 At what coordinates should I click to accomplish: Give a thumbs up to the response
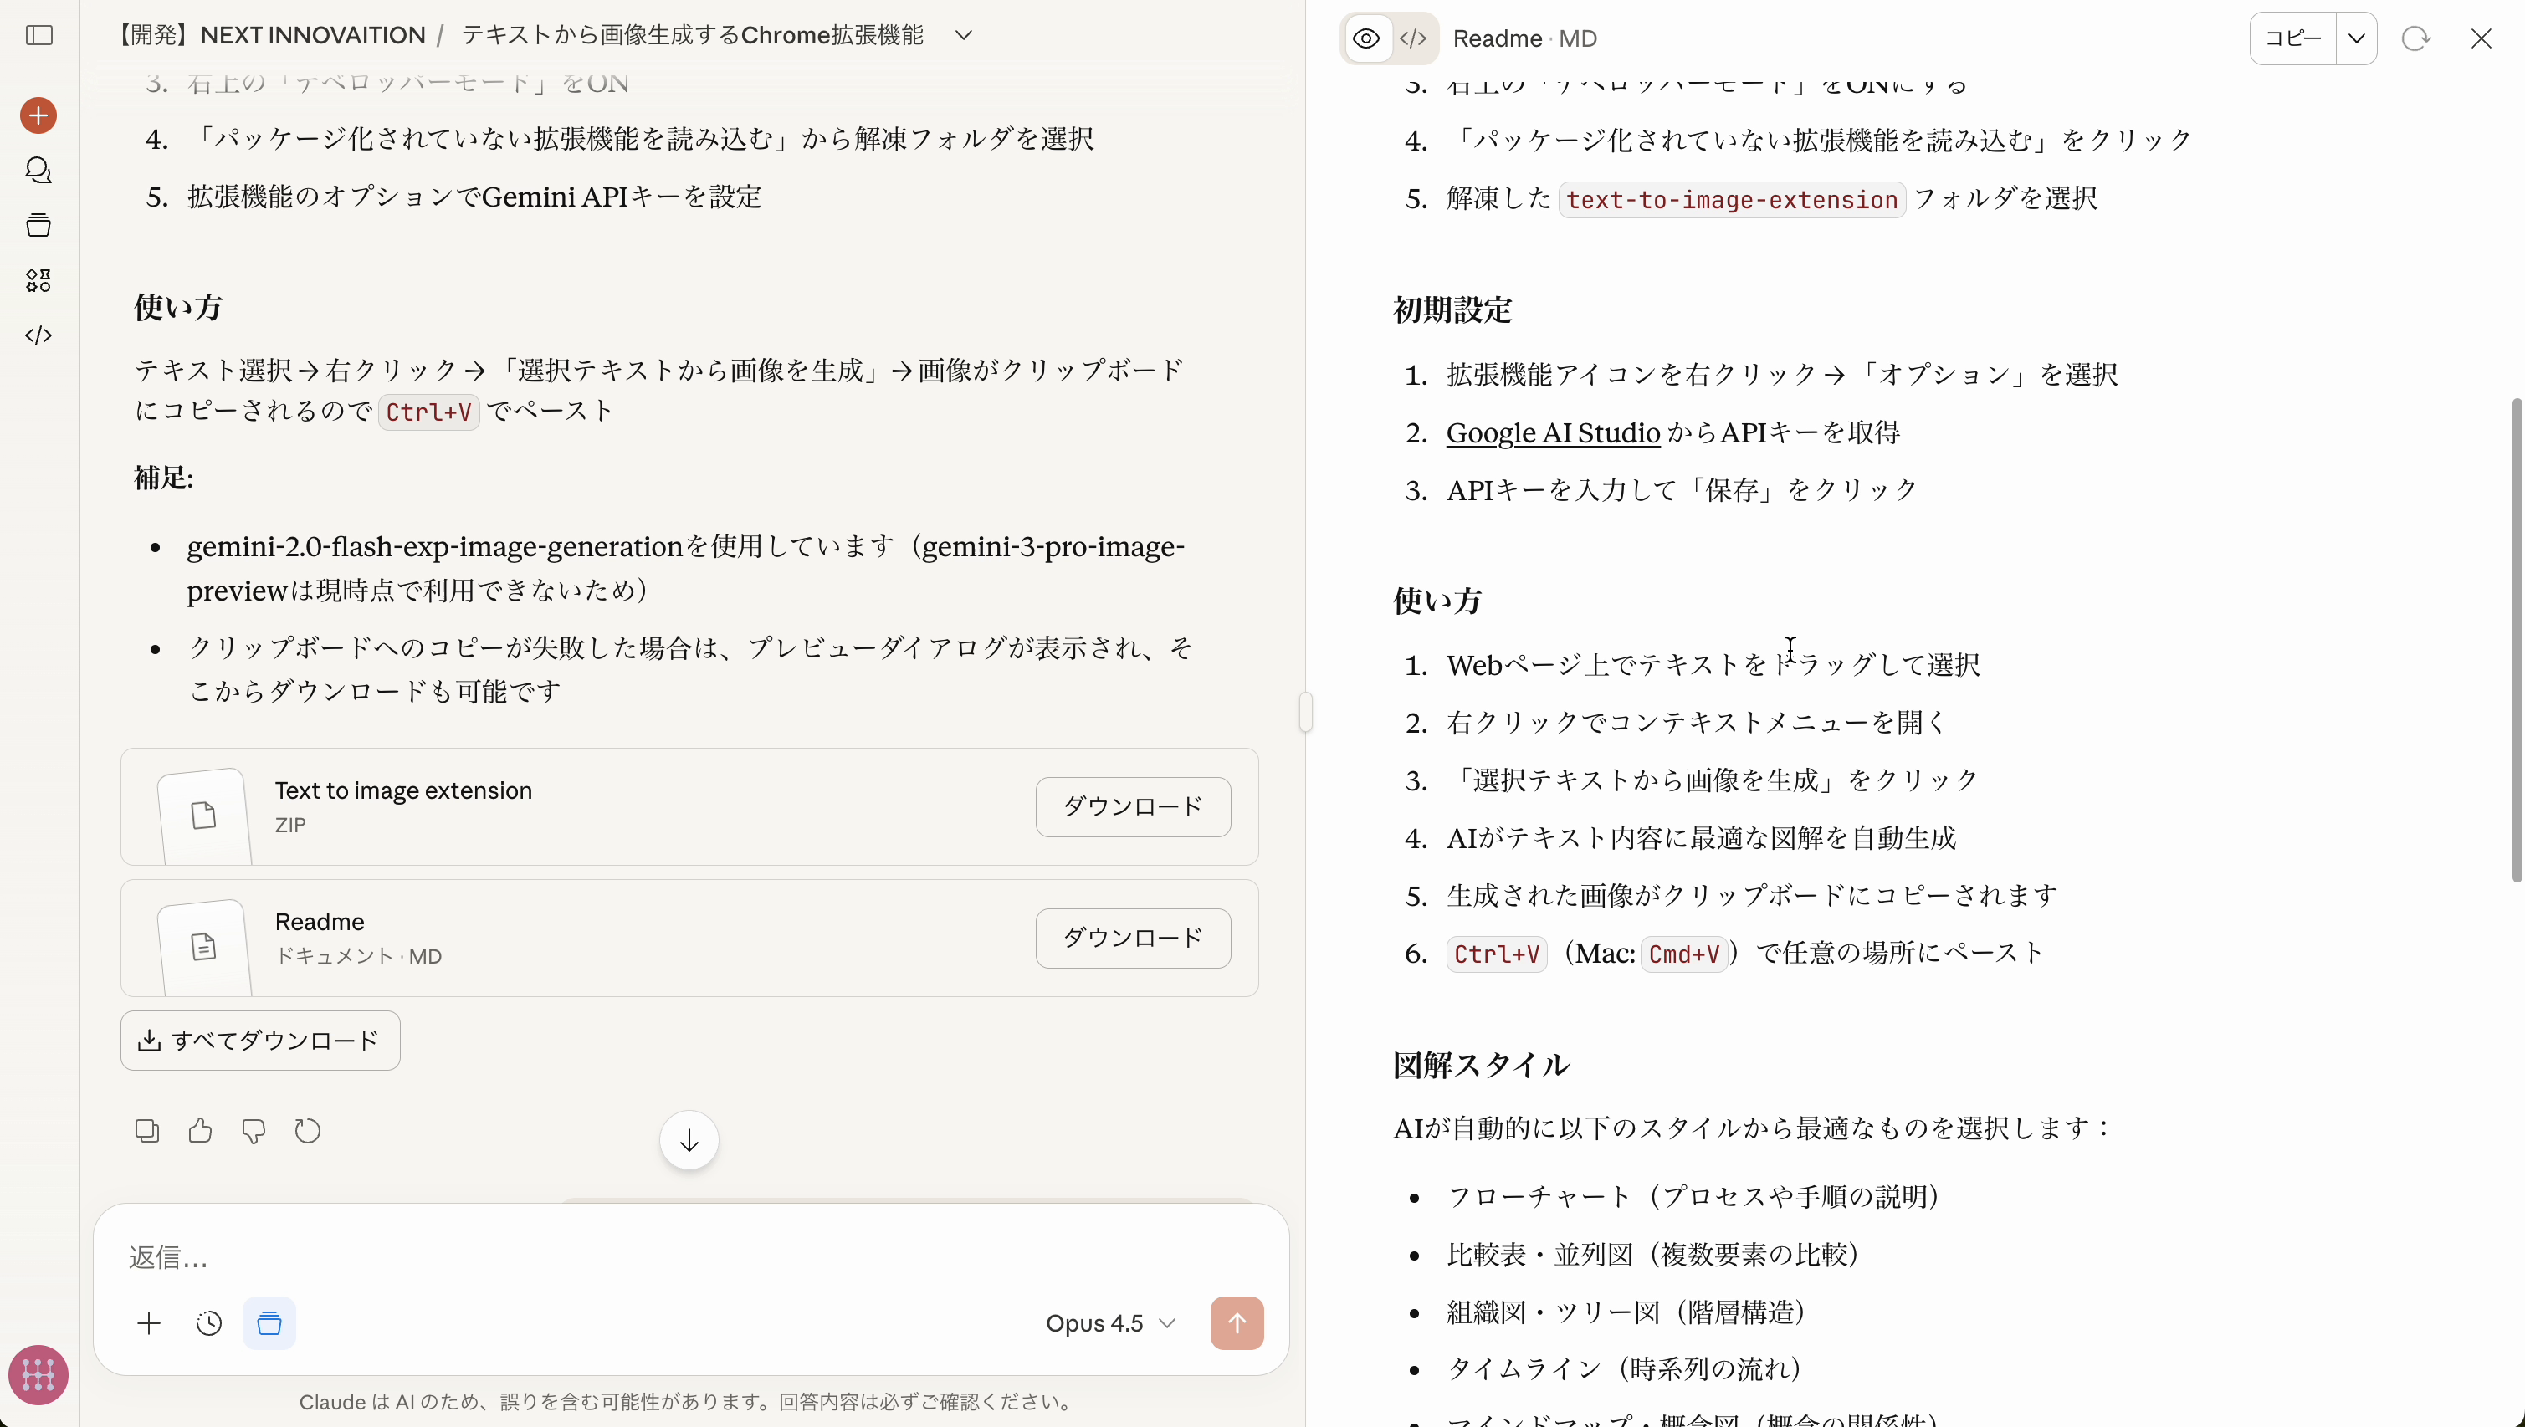tap(199, 1130)
